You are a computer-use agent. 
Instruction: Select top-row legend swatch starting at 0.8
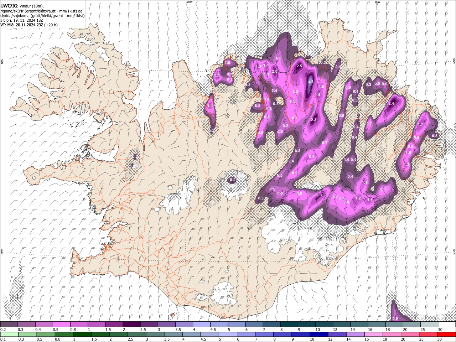click(x=79, y=325)
